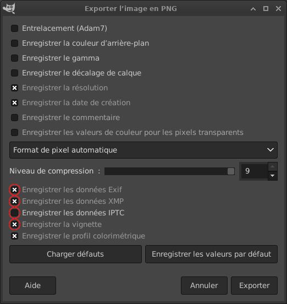Close the Exporter l'image en PNG dialog
Screen dimensions: 287x304
(278, 9)
